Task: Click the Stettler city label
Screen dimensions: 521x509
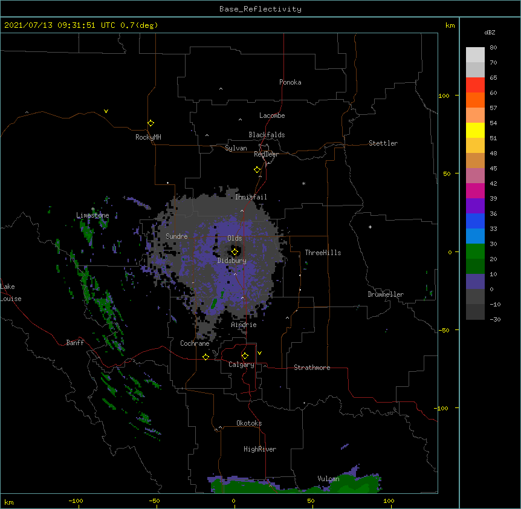Action: click(383, 143)
